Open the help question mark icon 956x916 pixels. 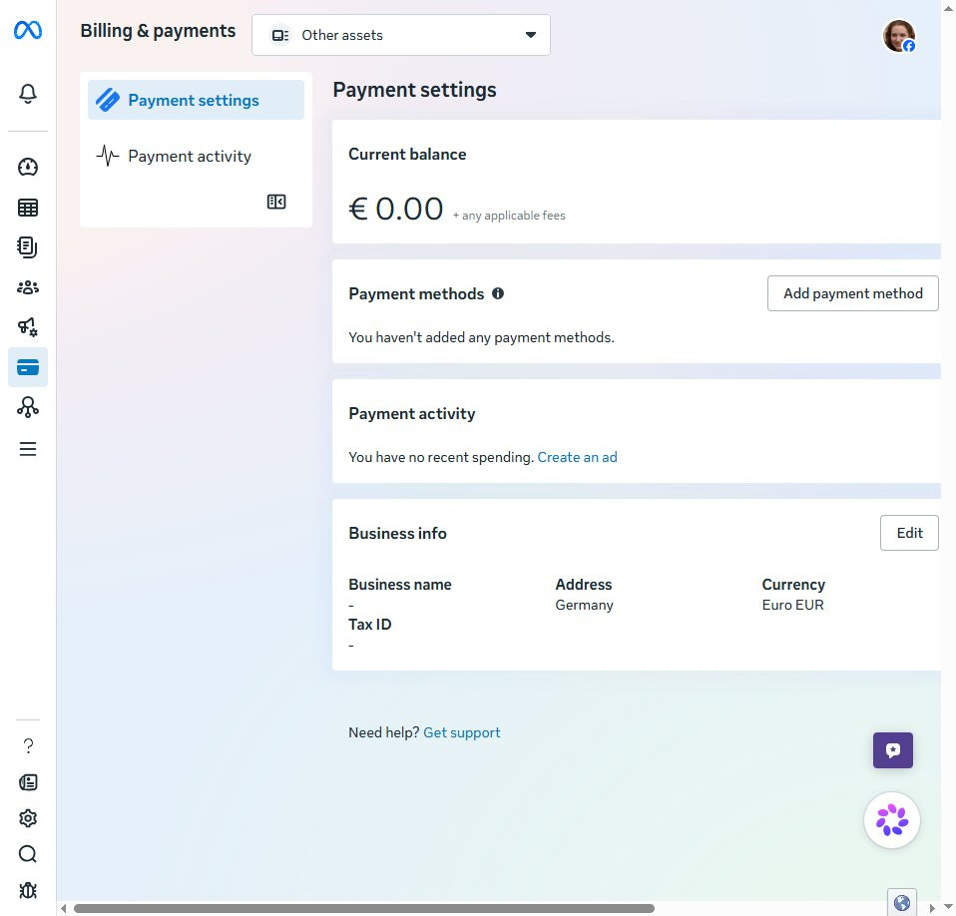(28, 746)
